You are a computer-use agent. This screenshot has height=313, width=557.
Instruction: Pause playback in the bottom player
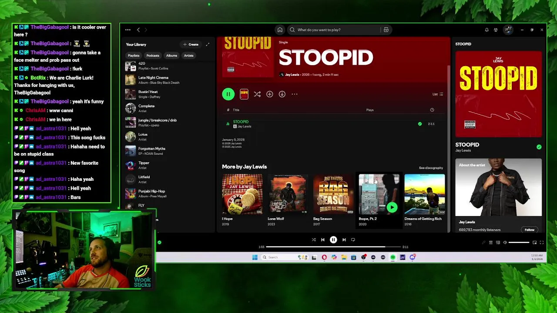click(x=333, y=240)
